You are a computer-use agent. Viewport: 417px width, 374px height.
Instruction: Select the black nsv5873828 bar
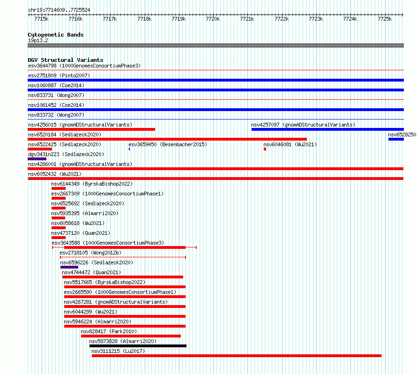click(138, 346)
